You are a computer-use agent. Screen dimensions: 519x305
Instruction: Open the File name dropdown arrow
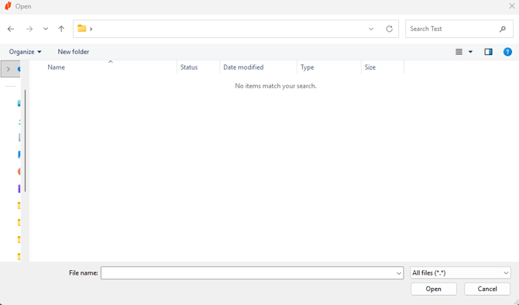399,273
